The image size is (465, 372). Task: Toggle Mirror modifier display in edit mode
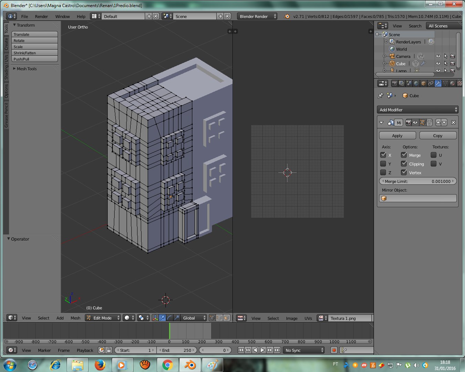tap(423, 122)
